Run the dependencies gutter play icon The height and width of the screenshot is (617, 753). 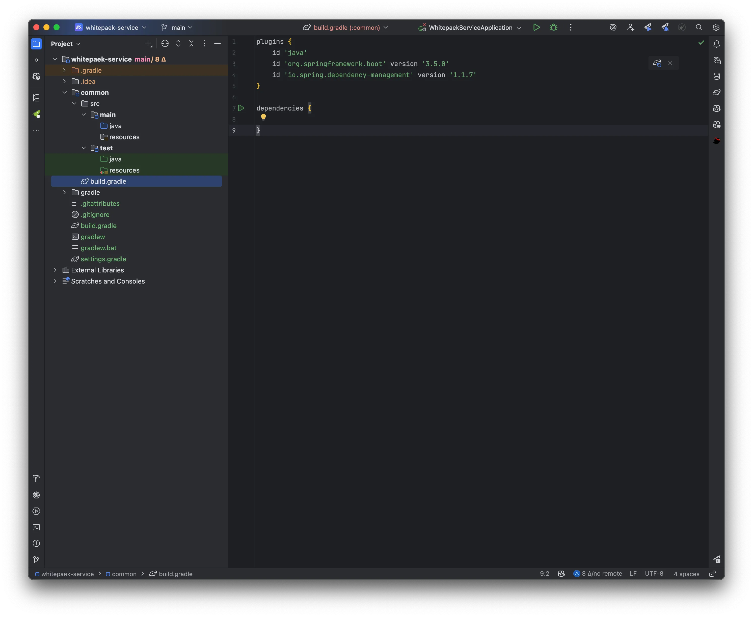(x=241, y=108)
